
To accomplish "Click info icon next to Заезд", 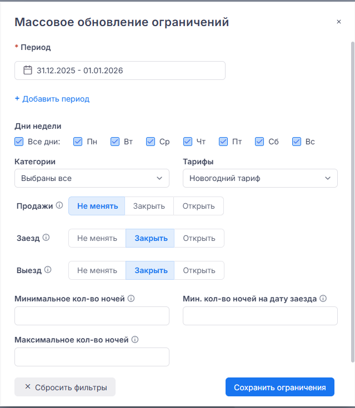I will [46, 238].
